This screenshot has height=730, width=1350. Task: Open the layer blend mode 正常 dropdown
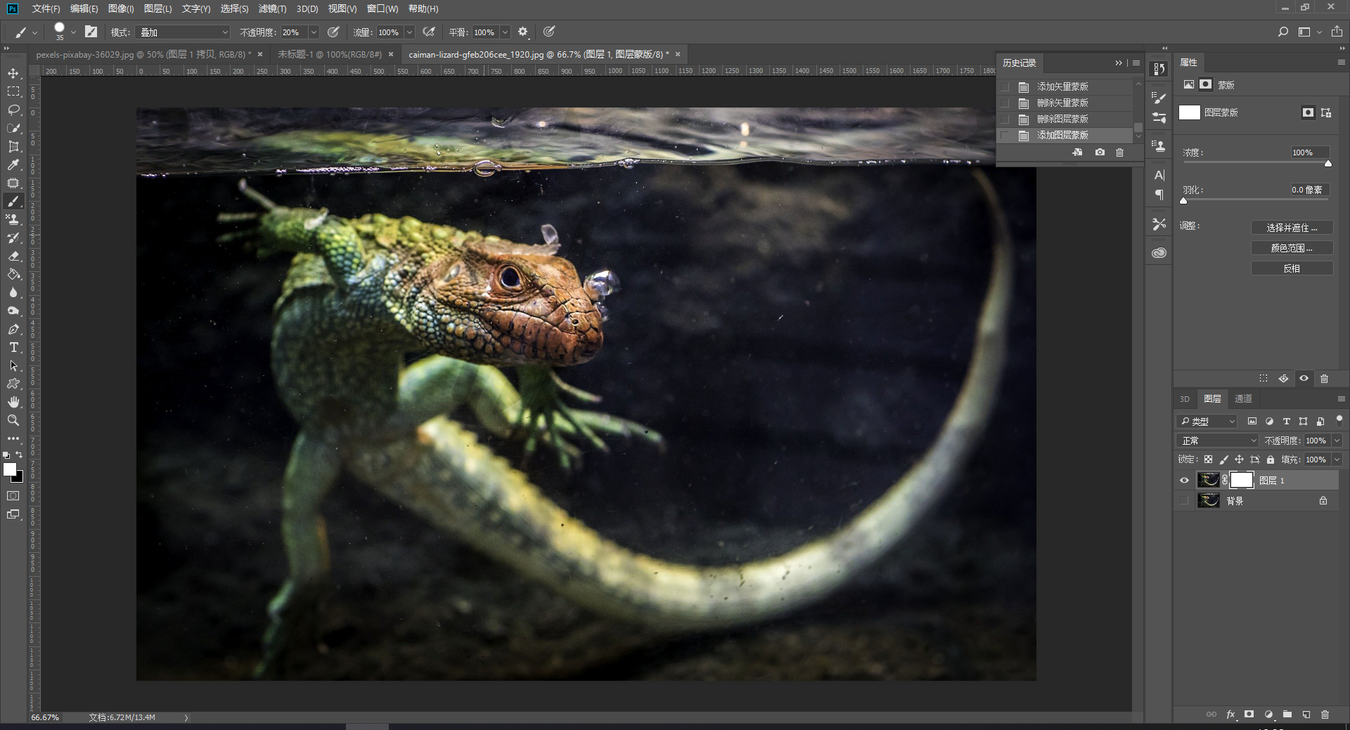tap(1218, 441)
